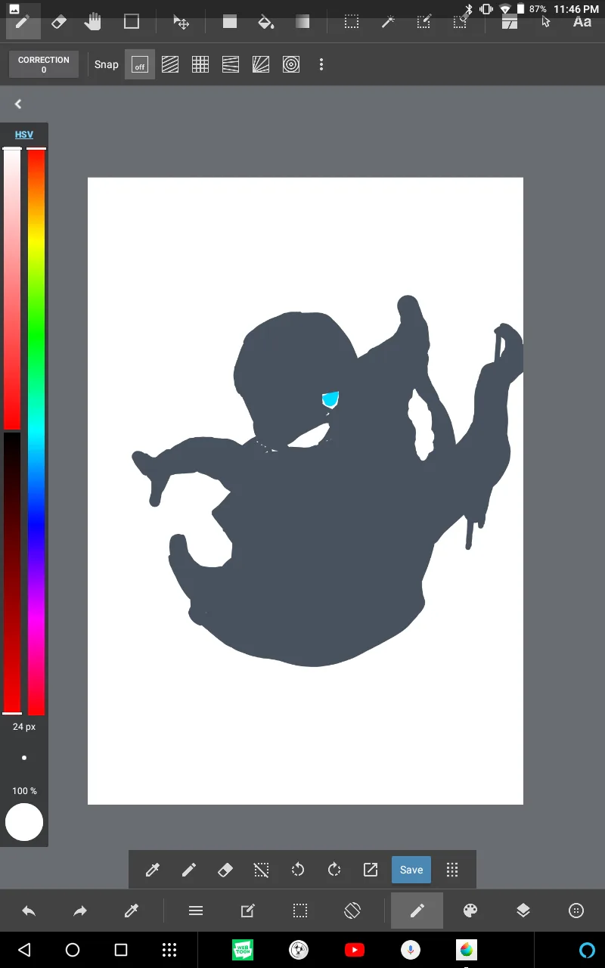This screenshot has width=605, height=968.
Task: Open the materials/tool options circle icon
Action: coord(576,911)
